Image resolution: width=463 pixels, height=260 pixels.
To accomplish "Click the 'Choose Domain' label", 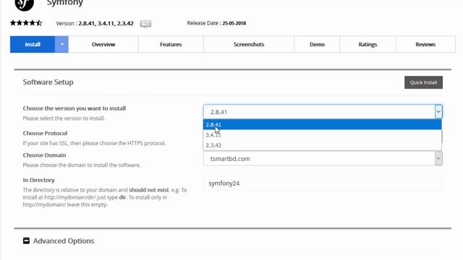I will (44, 155).
